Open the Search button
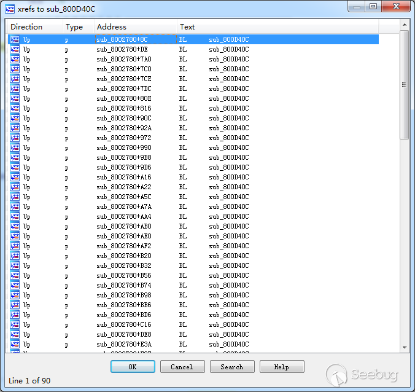The image size is (415, 392). click(x=232, y=367)
